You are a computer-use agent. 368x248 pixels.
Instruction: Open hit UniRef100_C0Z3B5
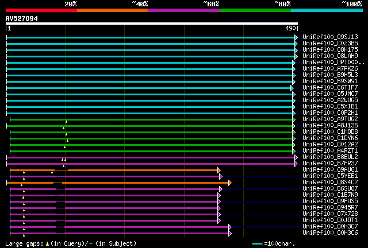click(330, 44)
